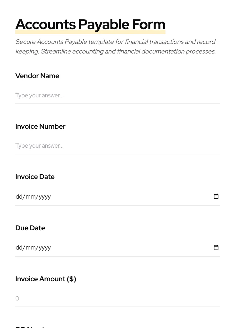Click the calendar icon beside dd/mm/yyyy under Invoice Date

pos(216,196)
